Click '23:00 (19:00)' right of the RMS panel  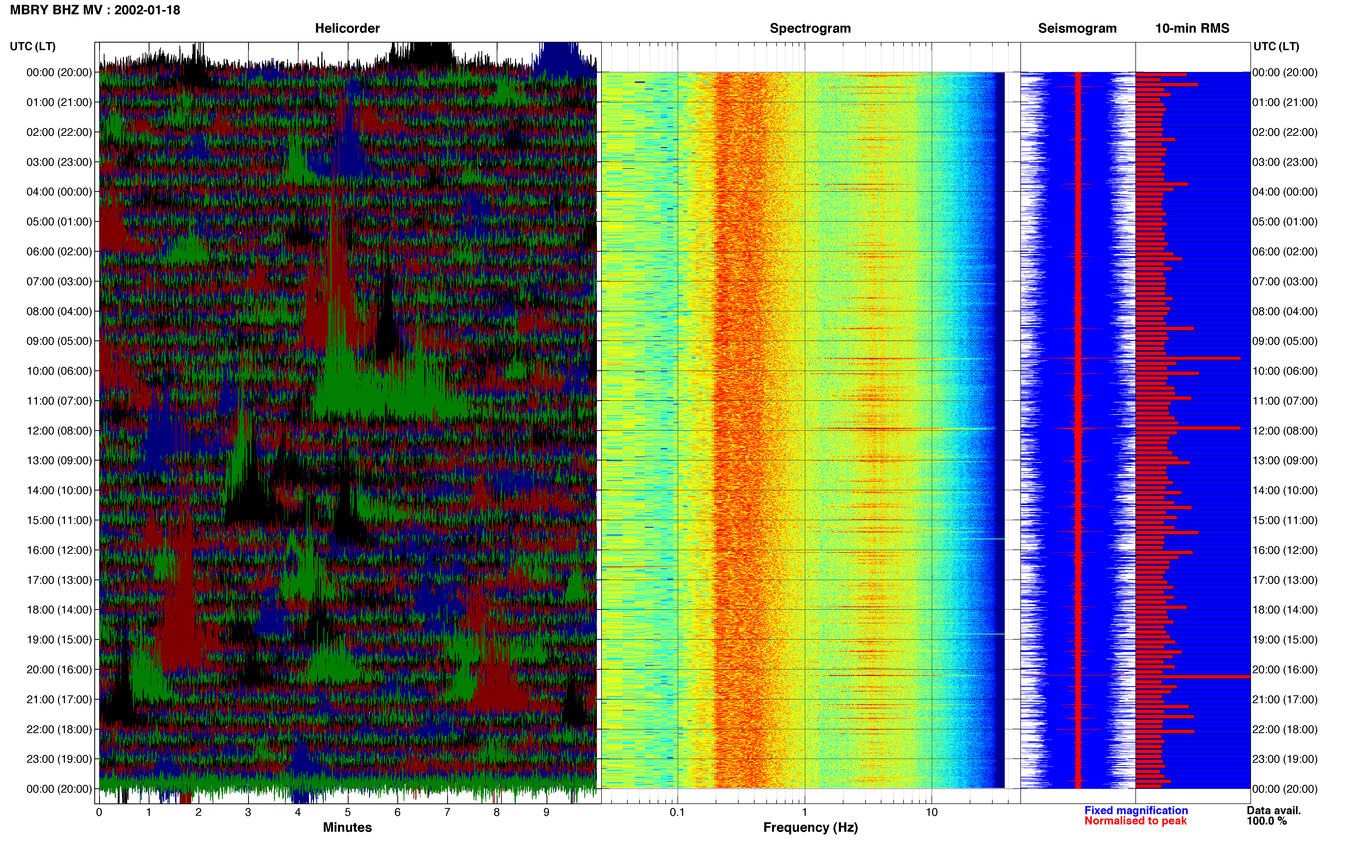(1285, 759)
